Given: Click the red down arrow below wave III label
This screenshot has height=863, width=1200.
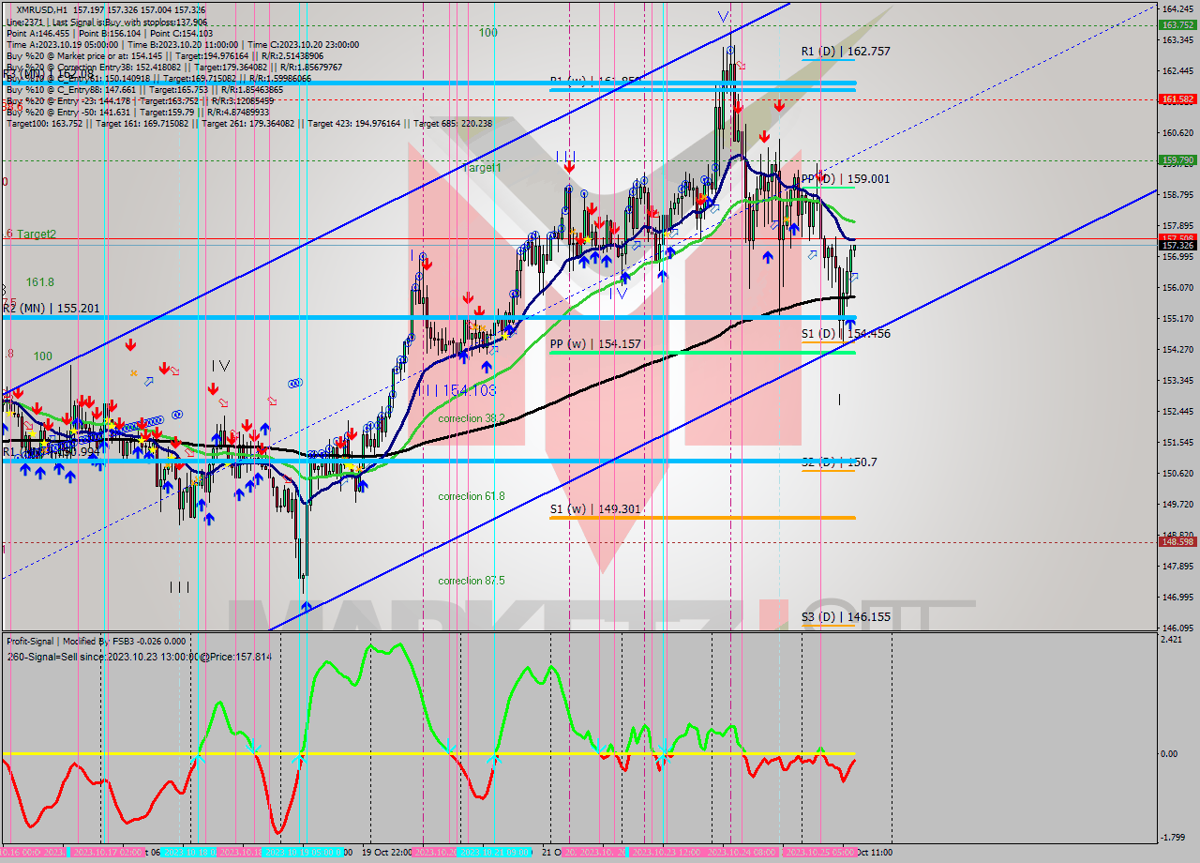Looking at the screenshot, I should pos(569,167).
